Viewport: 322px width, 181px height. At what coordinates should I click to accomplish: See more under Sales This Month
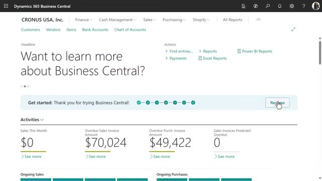tap(31, 156)
